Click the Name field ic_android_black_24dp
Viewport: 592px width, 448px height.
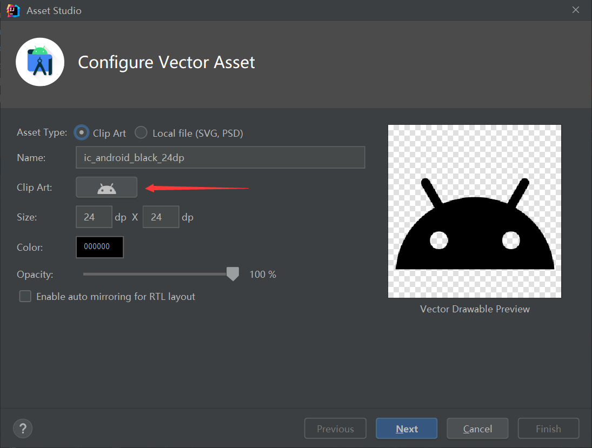pyautogui.click(x=221, y=157)
